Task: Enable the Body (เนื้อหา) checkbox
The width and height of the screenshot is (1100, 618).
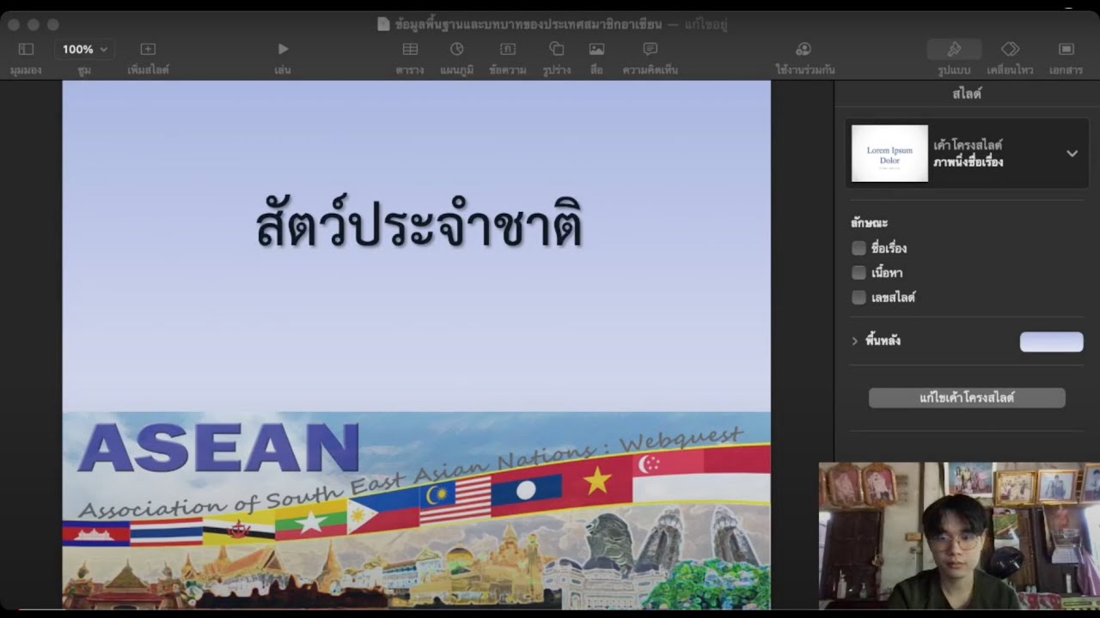Action: coord(859,273)
